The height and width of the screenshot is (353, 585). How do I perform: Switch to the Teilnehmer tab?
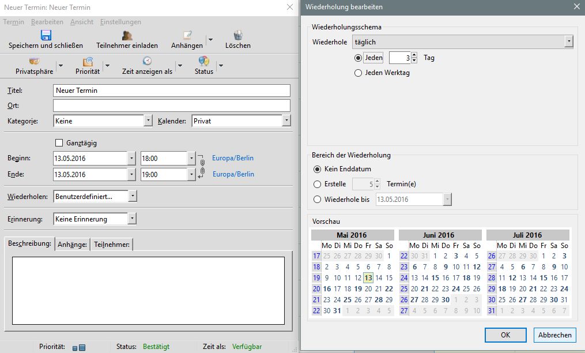pyautogui.click(x=112, y=245)
